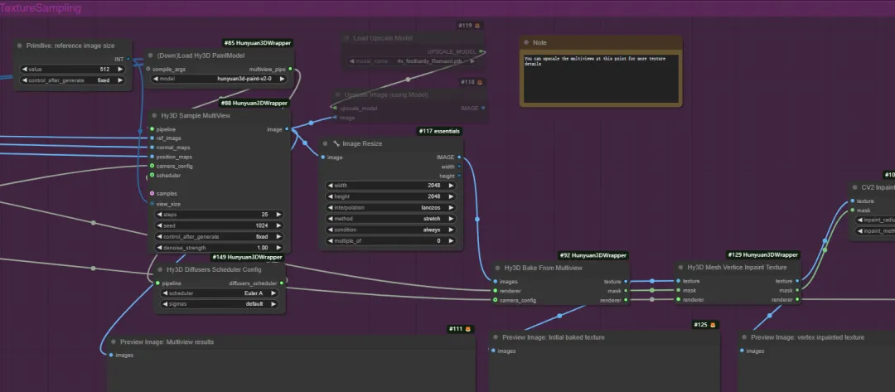Click the image output port of Hy3D Sample MultiView
Image resolution: width=895 pixels, height=392 pixels.
(x=287, y=129)
